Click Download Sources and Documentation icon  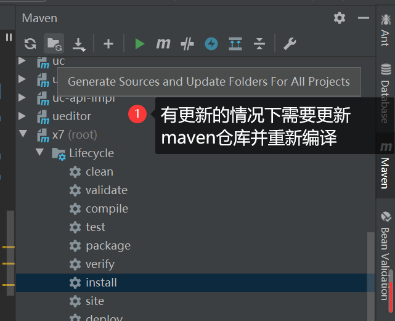coord(79,44)
